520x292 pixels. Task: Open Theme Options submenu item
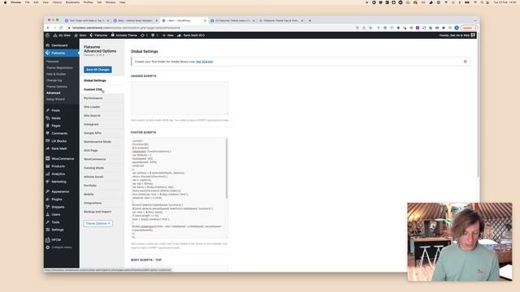tap(56, 87)
